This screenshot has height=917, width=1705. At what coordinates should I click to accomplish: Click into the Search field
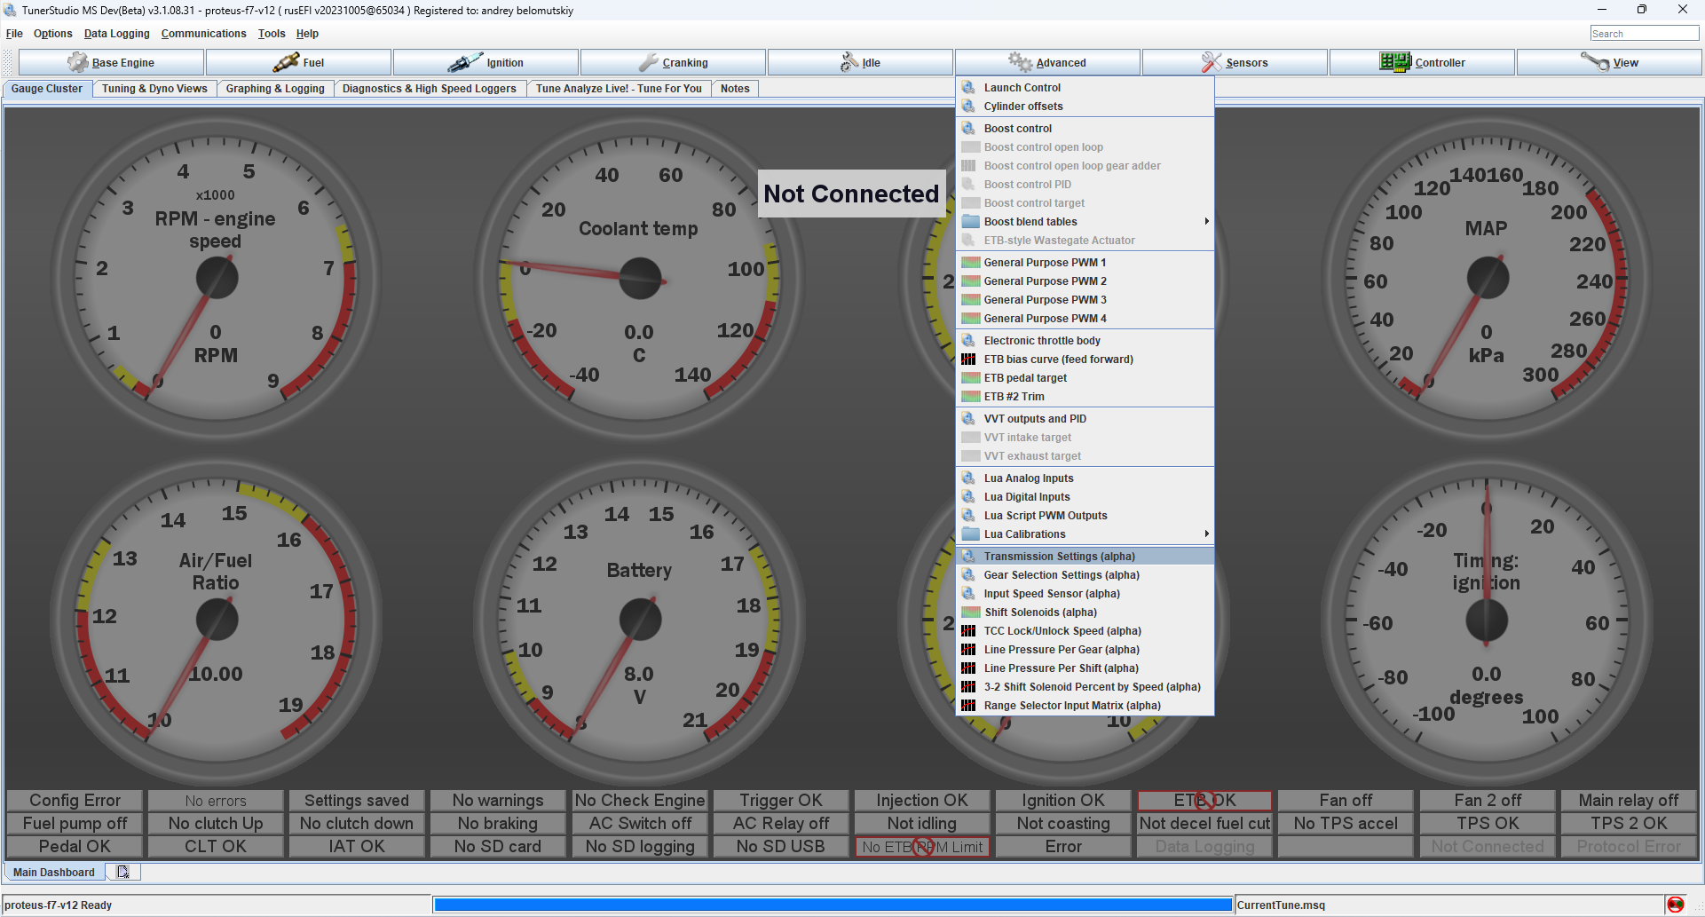coord(1644,34)
